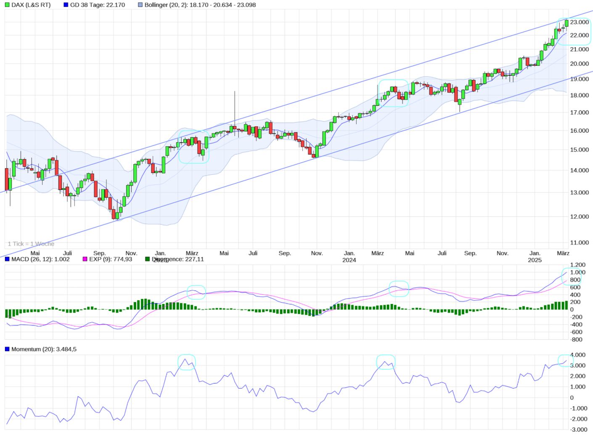593x440 pixels.
Task: Click the "Momentum (20): 3.484,5" label
Action: (x=44, y=349)
